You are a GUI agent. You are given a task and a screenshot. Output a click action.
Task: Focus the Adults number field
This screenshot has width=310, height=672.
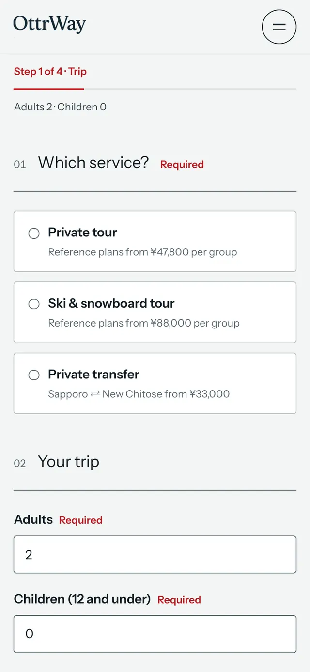click(155, 554)
